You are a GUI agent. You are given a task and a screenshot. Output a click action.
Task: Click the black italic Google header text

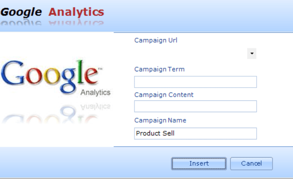tap(21, 13)
